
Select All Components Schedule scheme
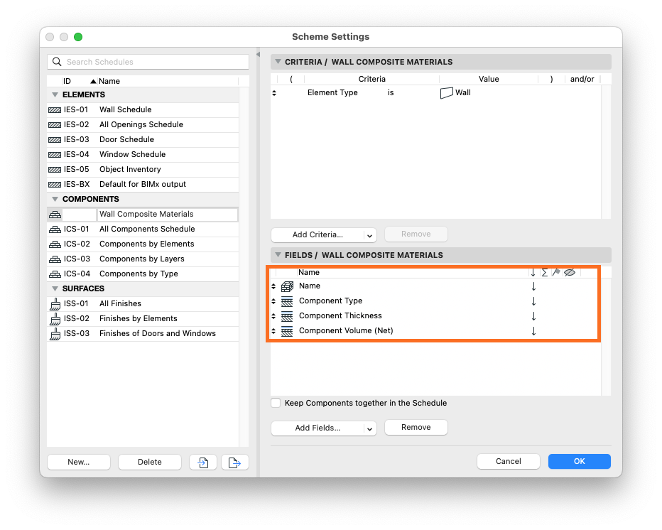click(x=143, y=229)
